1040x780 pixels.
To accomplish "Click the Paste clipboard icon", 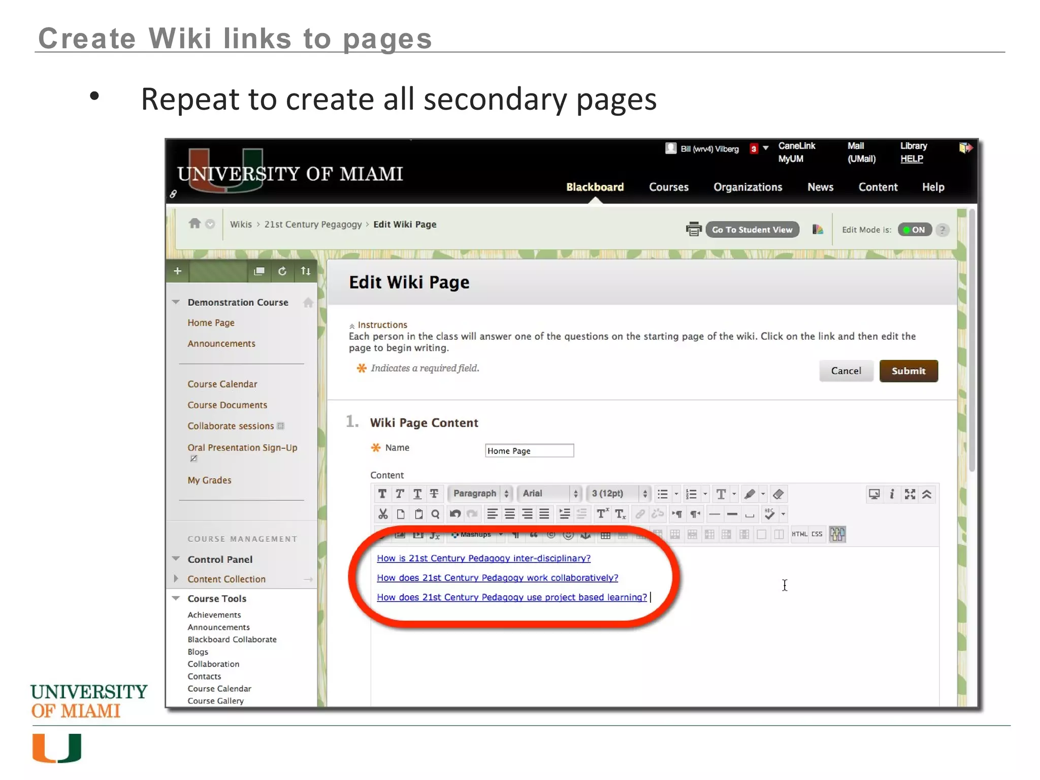I will pos(418,514).
